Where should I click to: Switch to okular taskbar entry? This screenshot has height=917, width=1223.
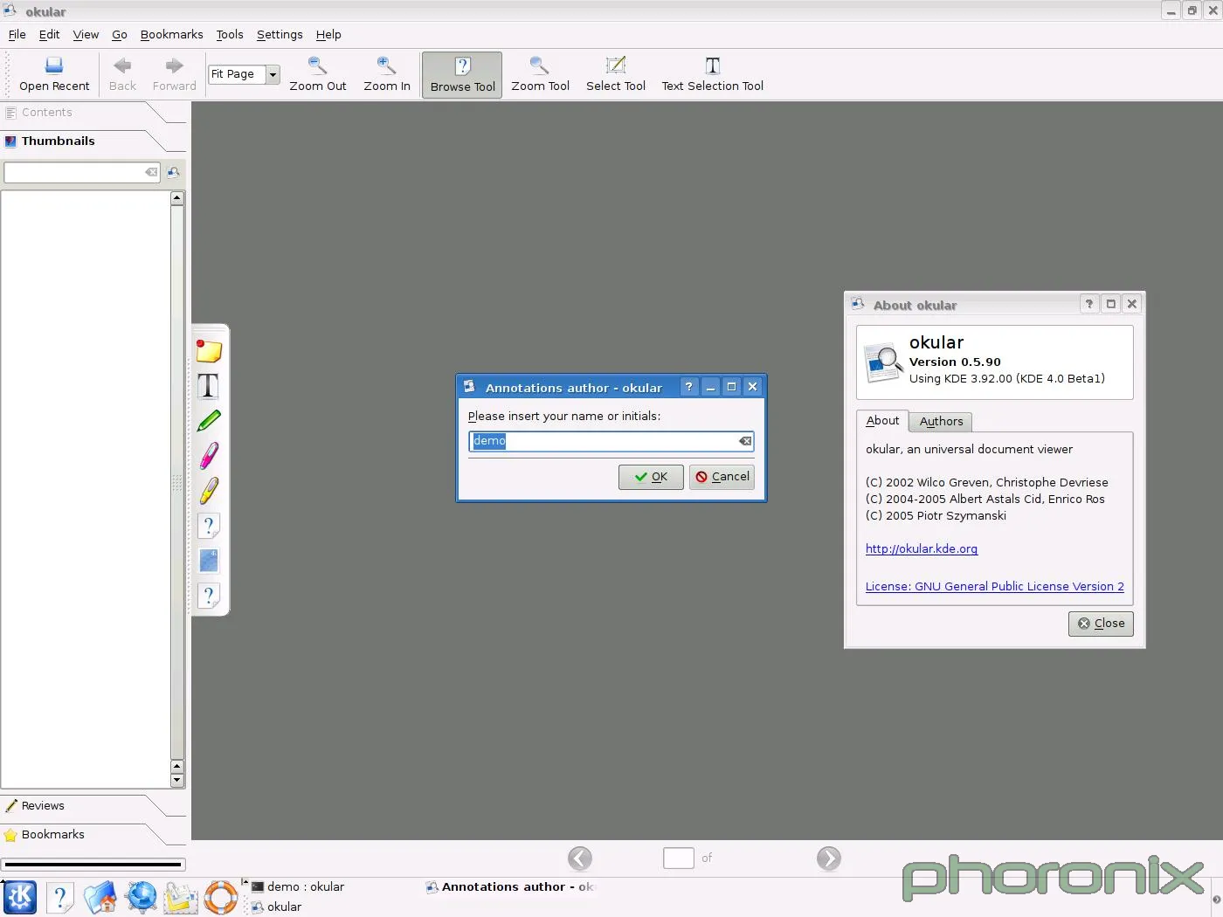[277, 907]
